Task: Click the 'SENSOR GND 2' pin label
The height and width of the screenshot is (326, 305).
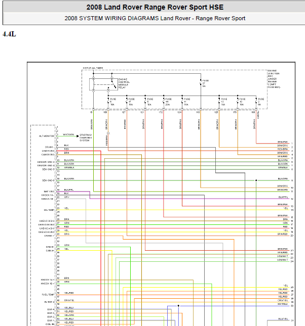Action: [46, 162]
